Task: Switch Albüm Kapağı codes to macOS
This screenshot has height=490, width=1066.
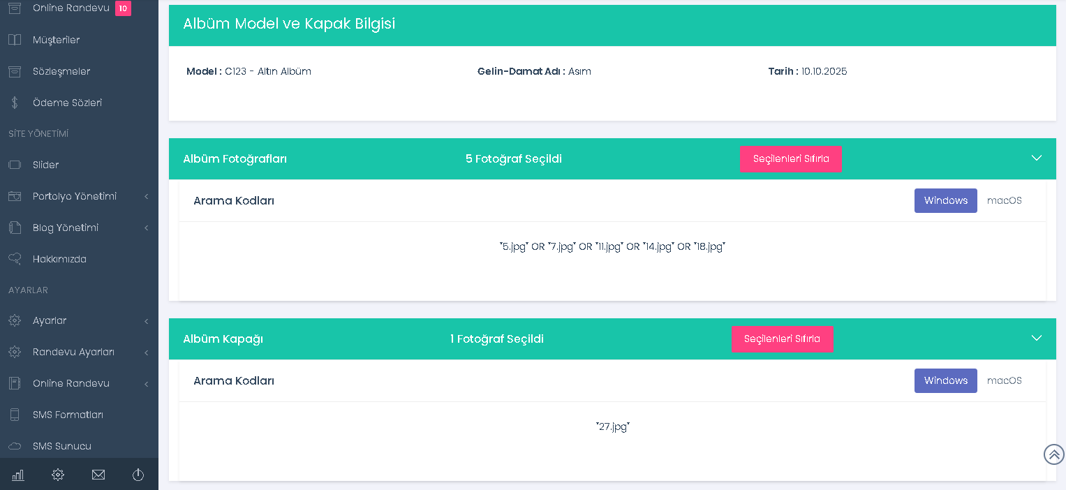Action: pos(1004,380)
